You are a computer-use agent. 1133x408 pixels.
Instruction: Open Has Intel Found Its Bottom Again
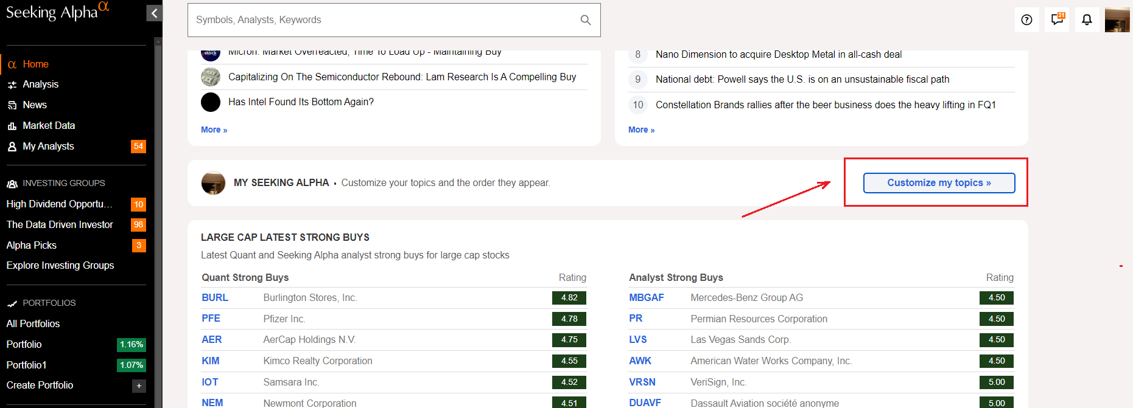pyautogui.click(x=301, y=102)
